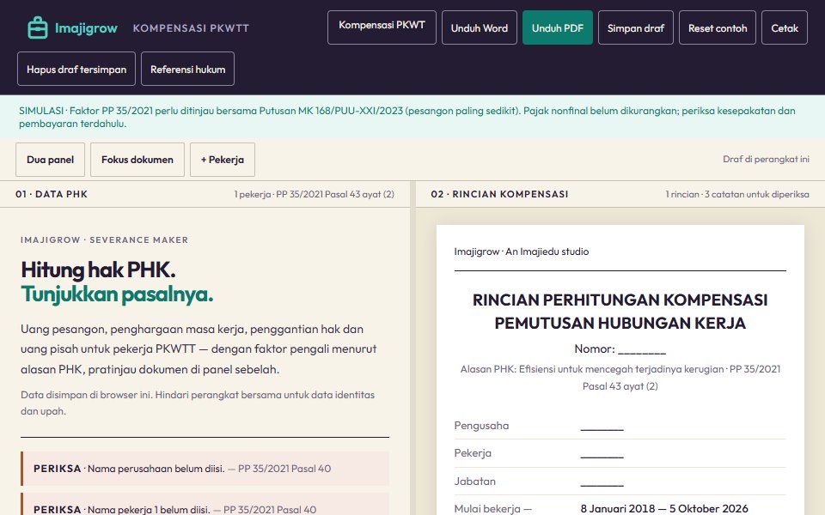
Task: Save draft with Simpan draf
Action: click(636, 27)
